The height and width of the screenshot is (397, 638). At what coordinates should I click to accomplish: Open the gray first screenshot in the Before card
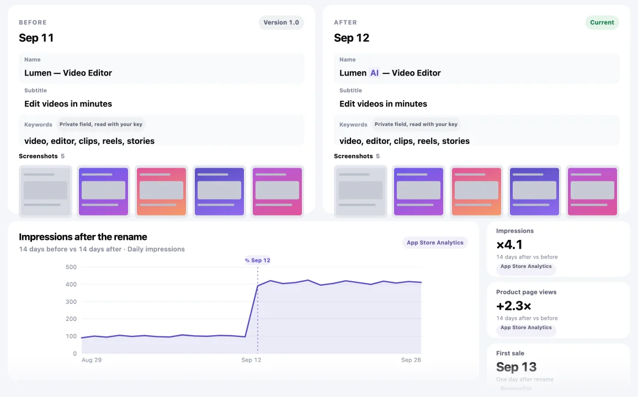pyautogui.click(x=46, y=191)
